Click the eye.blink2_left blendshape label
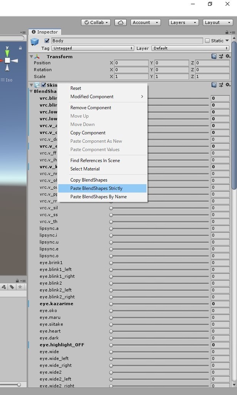 (55, 290)
